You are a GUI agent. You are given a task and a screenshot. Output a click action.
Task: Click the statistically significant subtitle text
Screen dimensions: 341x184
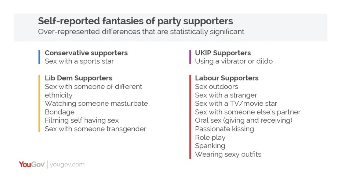pos(141,31)
